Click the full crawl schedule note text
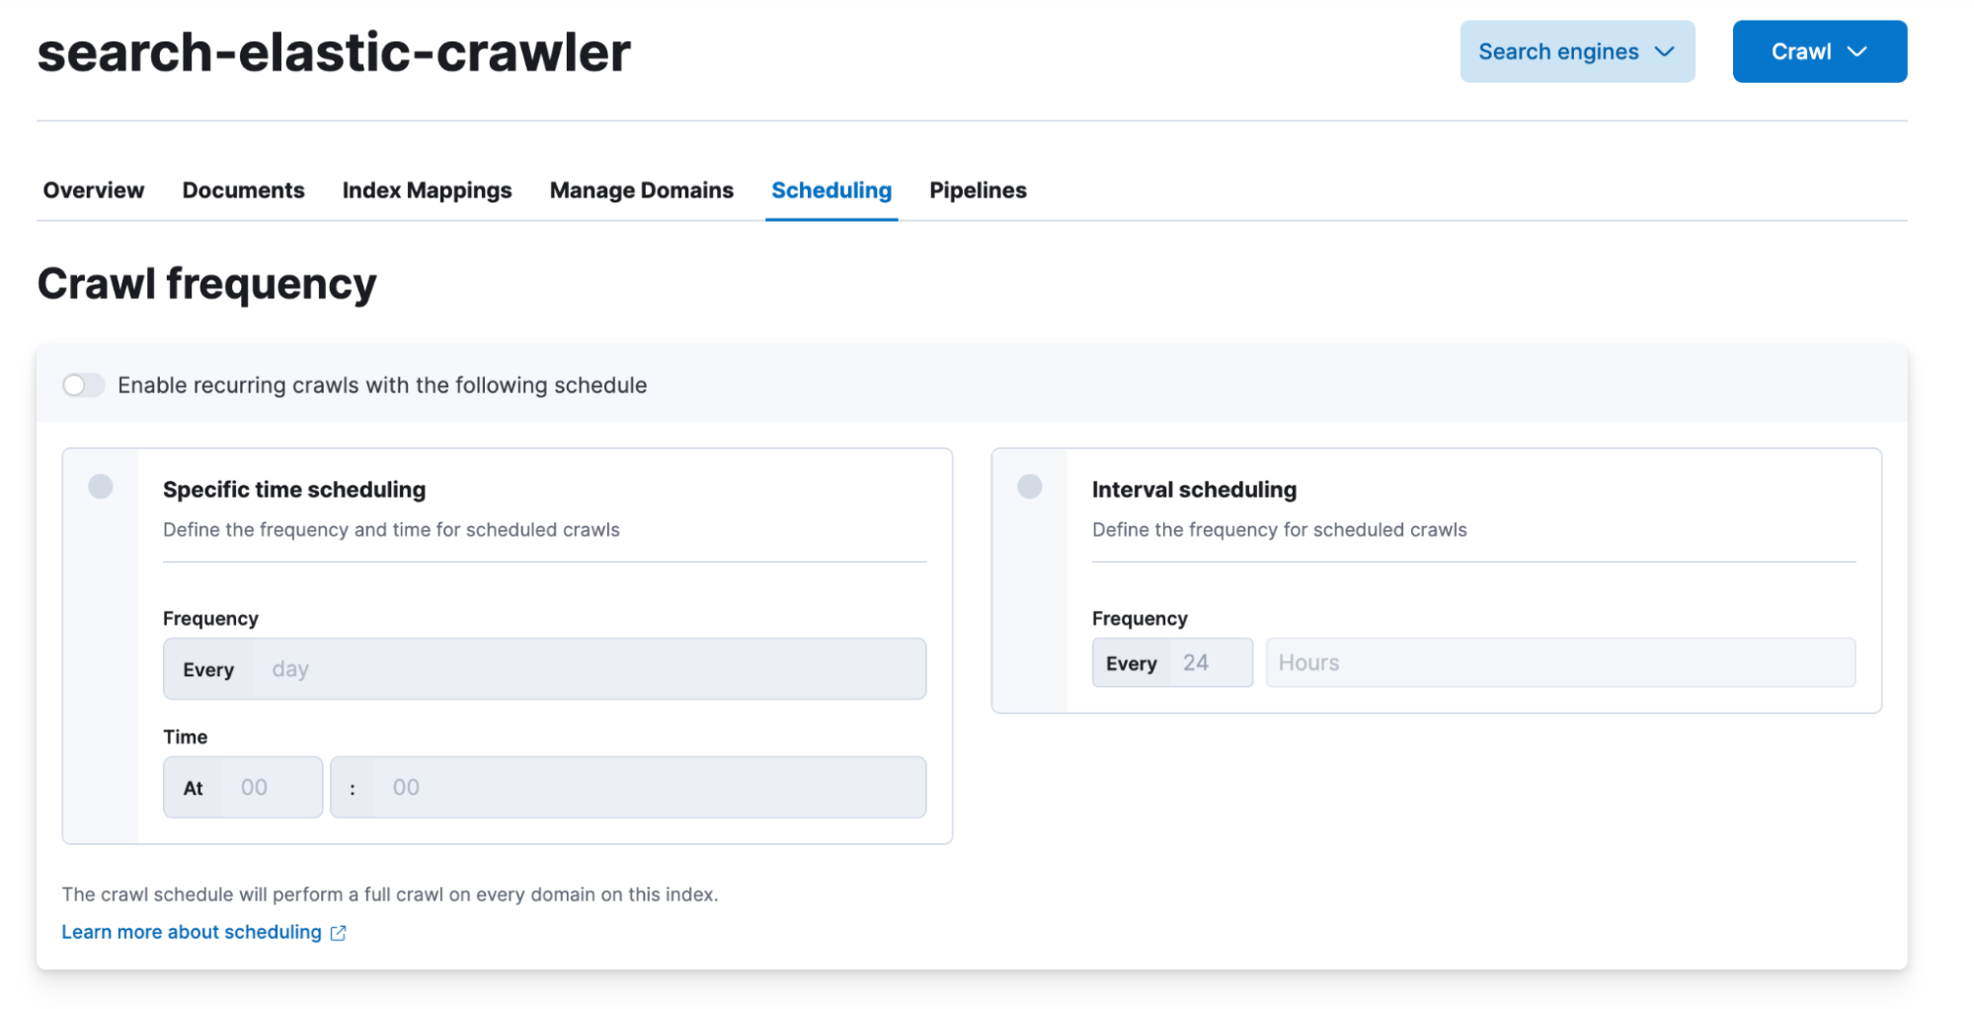 [390, 894]
